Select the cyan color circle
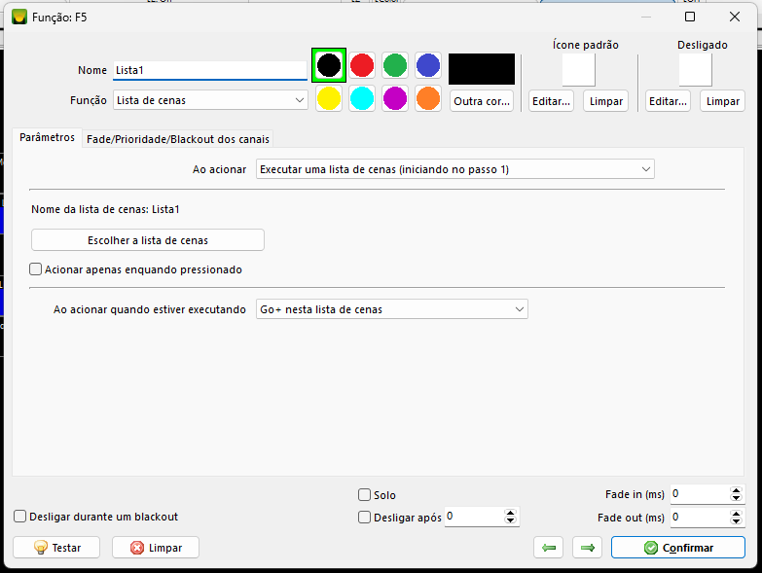 click(x=362, y=98)
